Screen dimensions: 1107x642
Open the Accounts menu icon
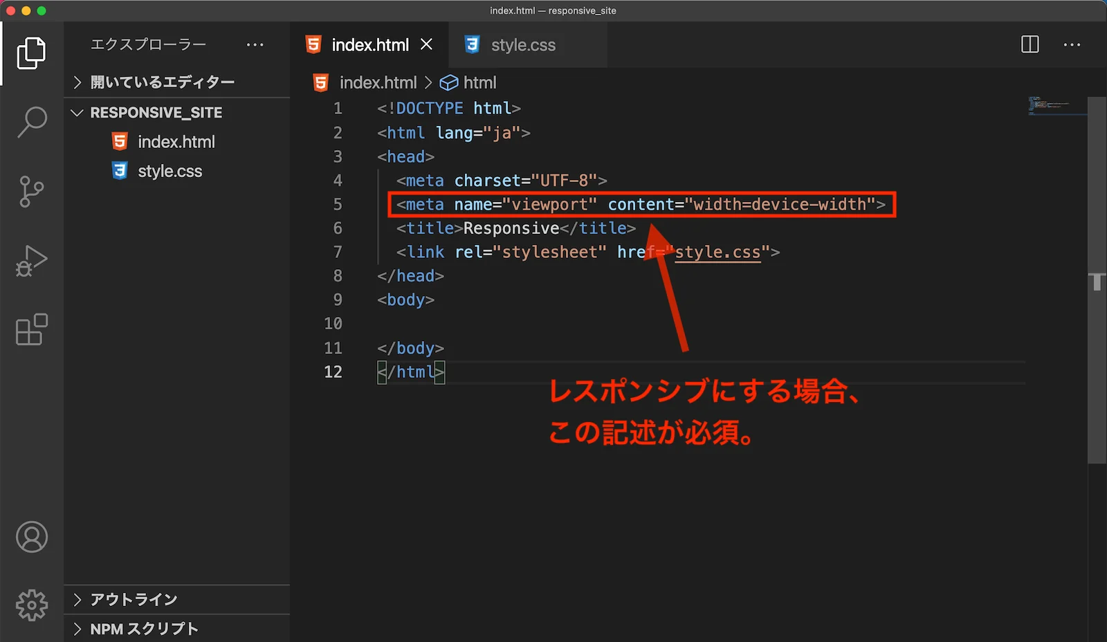[x=32, y=537]
